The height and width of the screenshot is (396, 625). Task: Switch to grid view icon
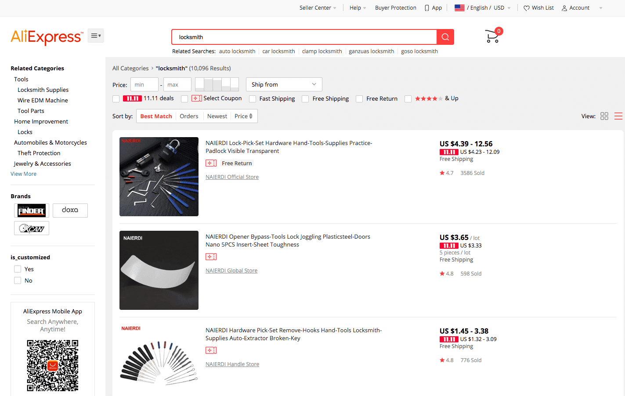[x=604, y=116]
